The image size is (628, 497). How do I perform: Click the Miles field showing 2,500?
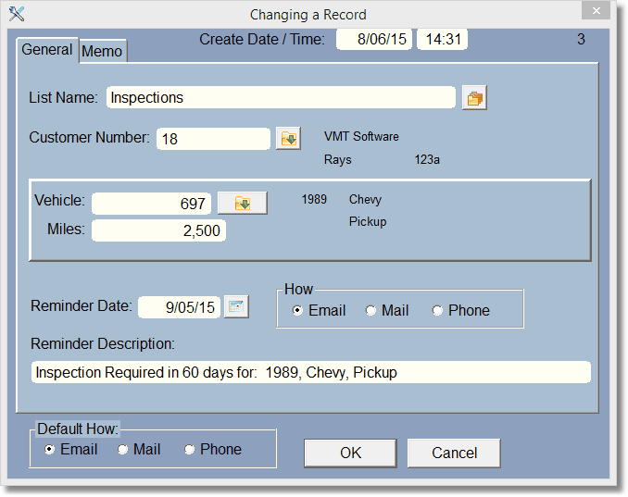coord(158,230)
